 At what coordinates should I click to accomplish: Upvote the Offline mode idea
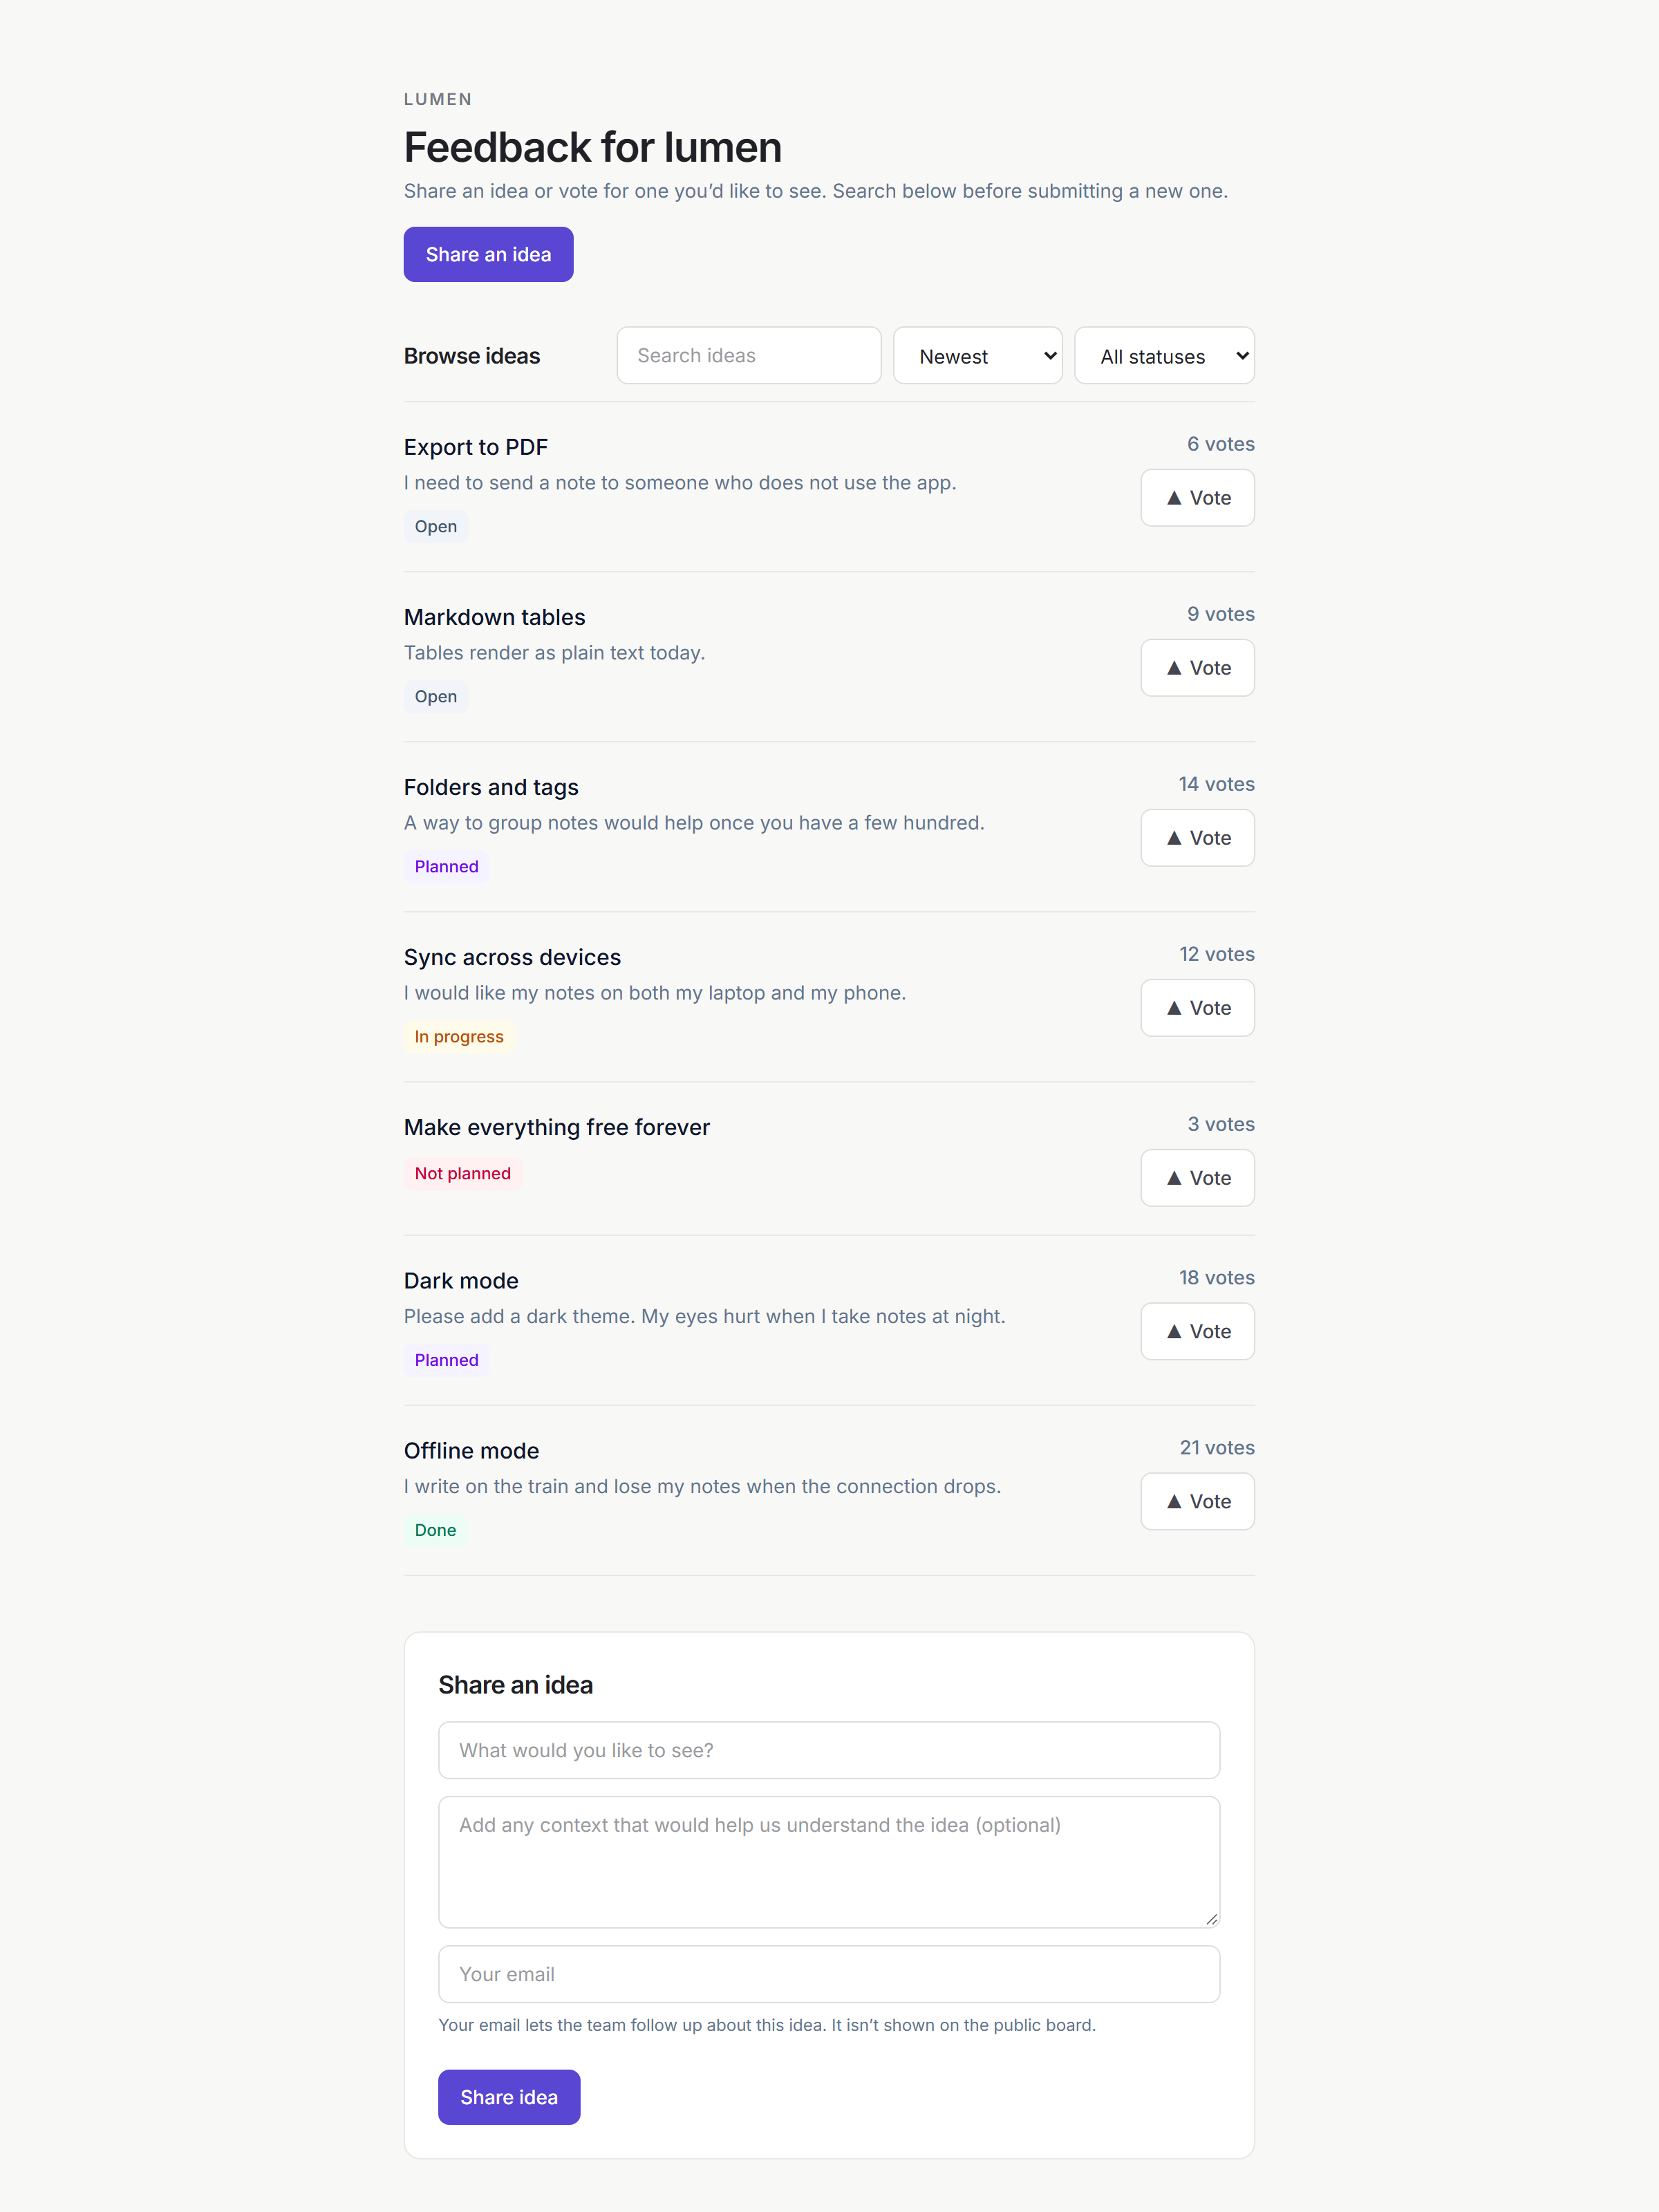(x=1197, y=1501)
